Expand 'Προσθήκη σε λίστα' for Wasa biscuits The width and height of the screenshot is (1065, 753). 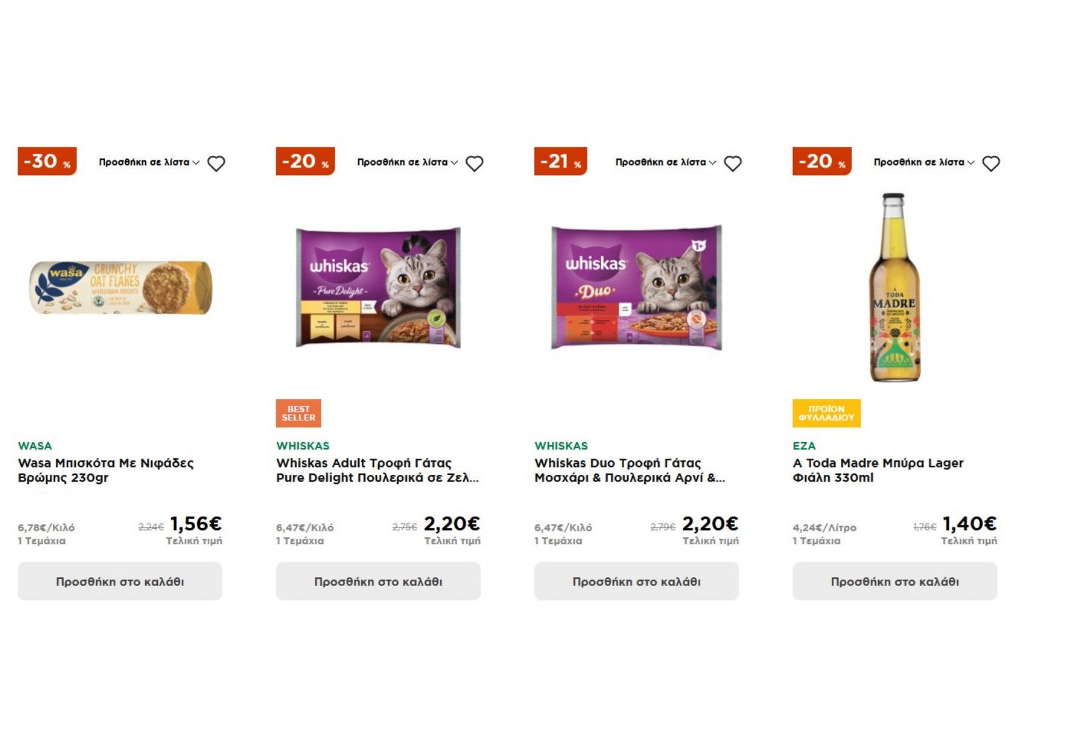[x=149, y=162]
